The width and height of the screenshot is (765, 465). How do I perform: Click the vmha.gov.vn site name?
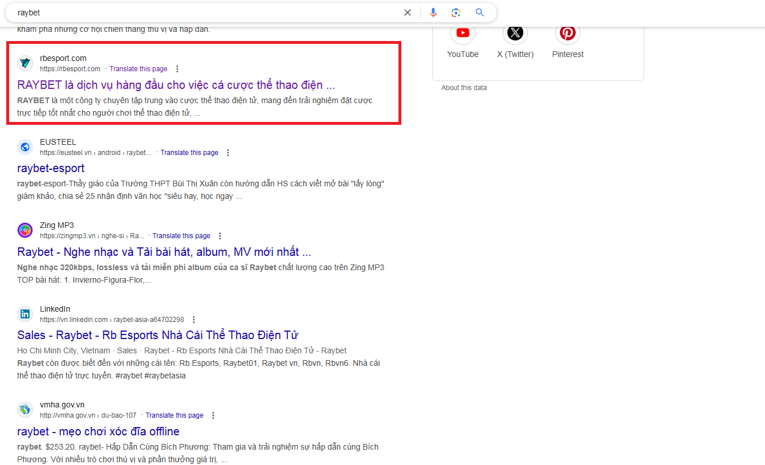[x=62, y=405]
